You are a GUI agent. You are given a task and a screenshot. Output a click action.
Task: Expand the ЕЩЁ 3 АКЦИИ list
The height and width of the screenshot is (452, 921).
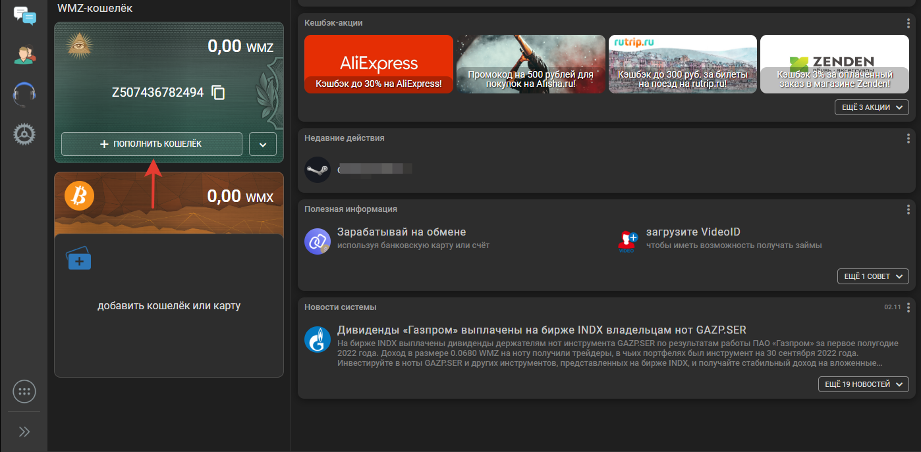pos(872,107)
